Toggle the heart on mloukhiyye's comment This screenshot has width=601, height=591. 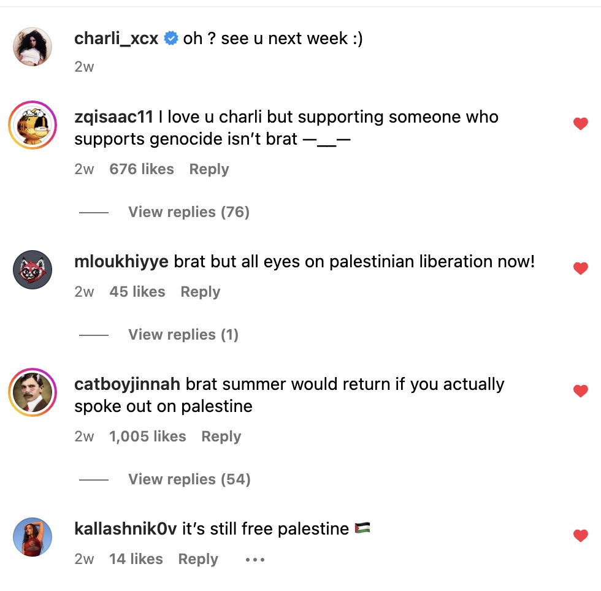pos(580,269)
